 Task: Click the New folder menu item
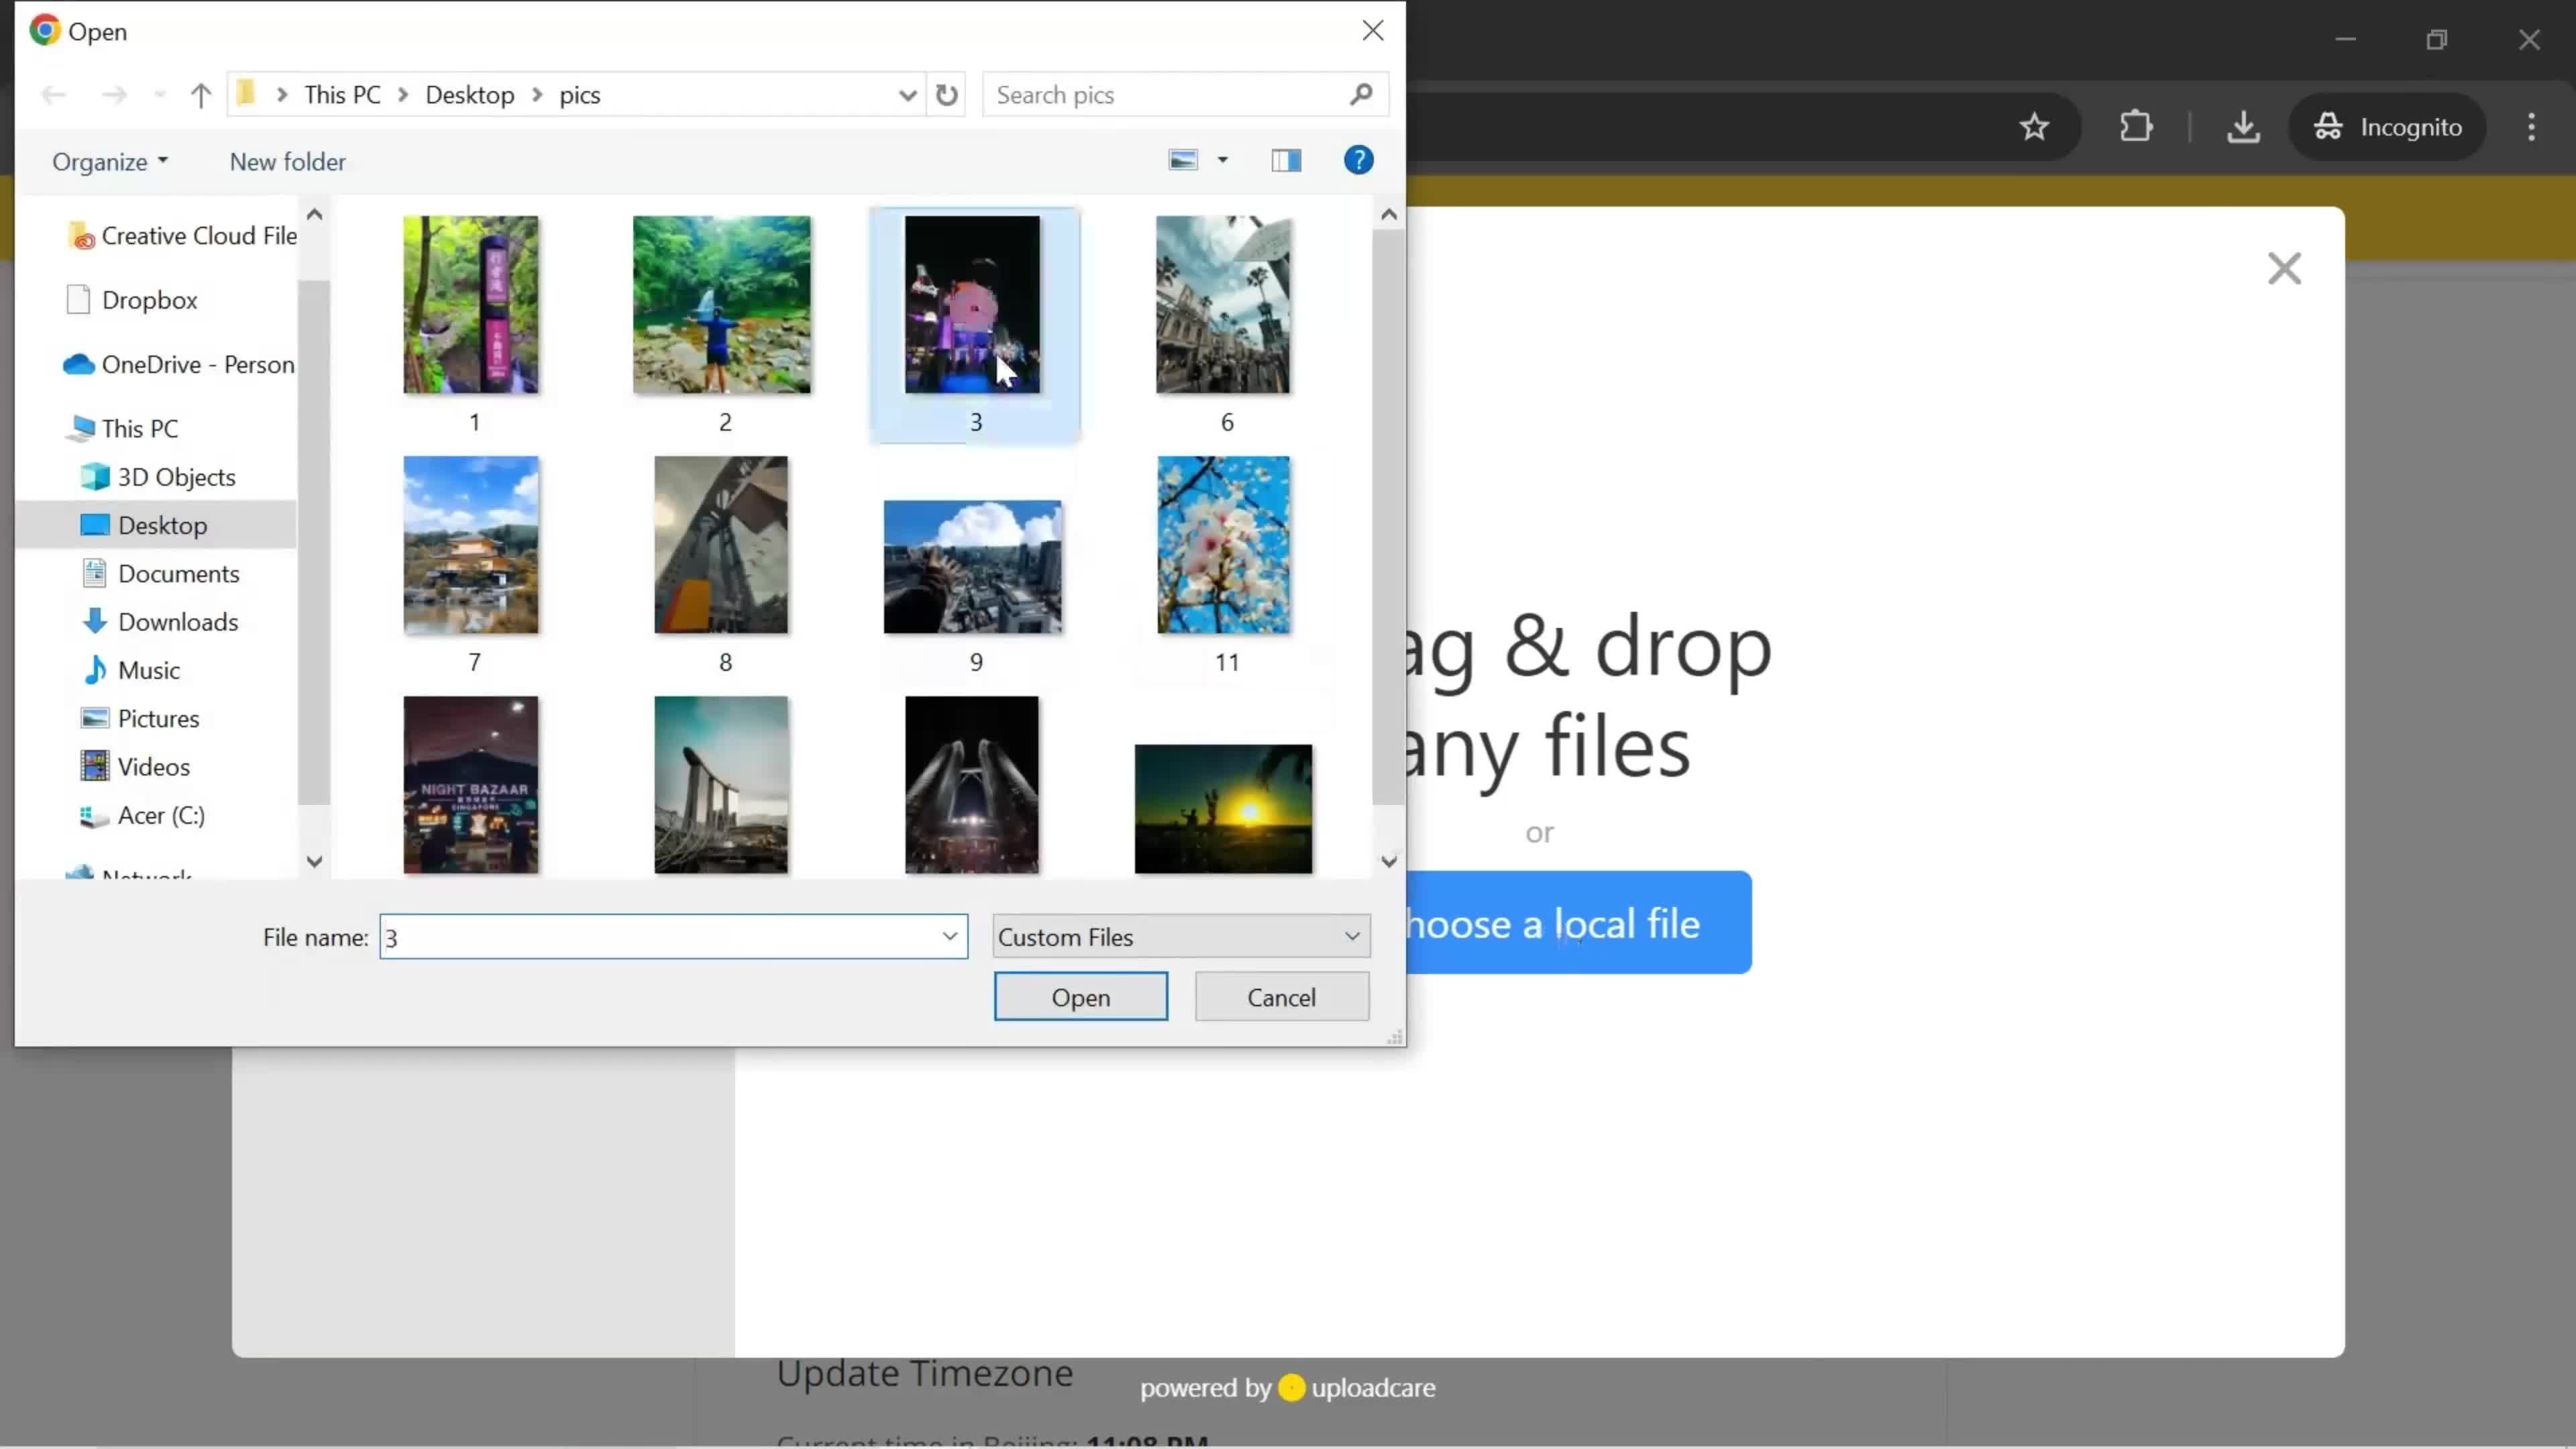tap(288, 161)
